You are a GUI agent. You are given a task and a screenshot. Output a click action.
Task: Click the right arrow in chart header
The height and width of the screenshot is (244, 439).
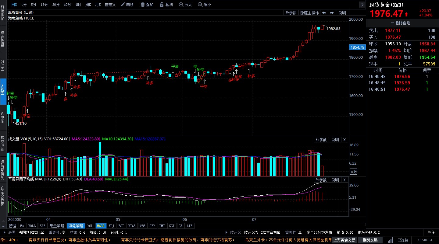pos(332,13)
